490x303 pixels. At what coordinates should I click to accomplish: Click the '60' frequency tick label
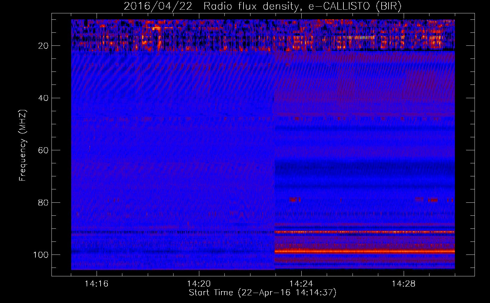(43, 150)
